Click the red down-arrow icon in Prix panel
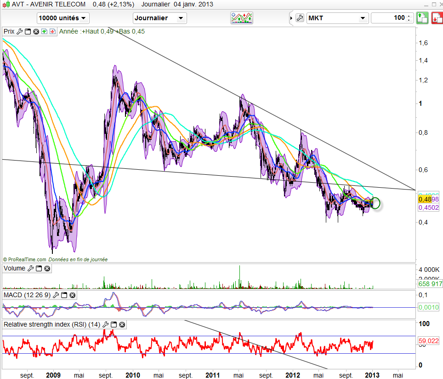 click(x=52, y=31)
